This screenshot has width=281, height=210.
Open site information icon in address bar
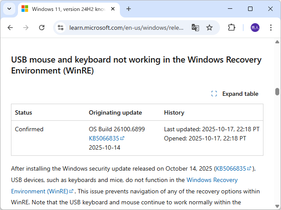pyautogui.click(x=61, y=28)
